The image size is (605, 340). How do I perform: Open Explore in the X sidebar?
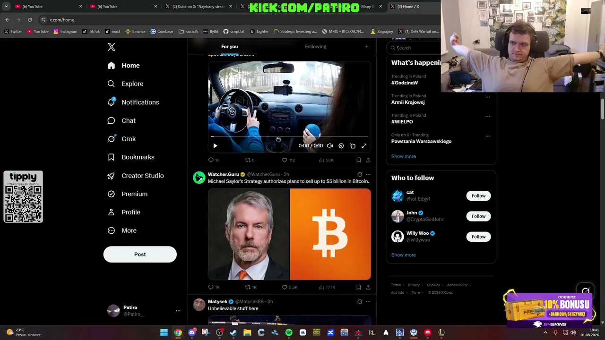pyautogui.click(x=125, y=84)
